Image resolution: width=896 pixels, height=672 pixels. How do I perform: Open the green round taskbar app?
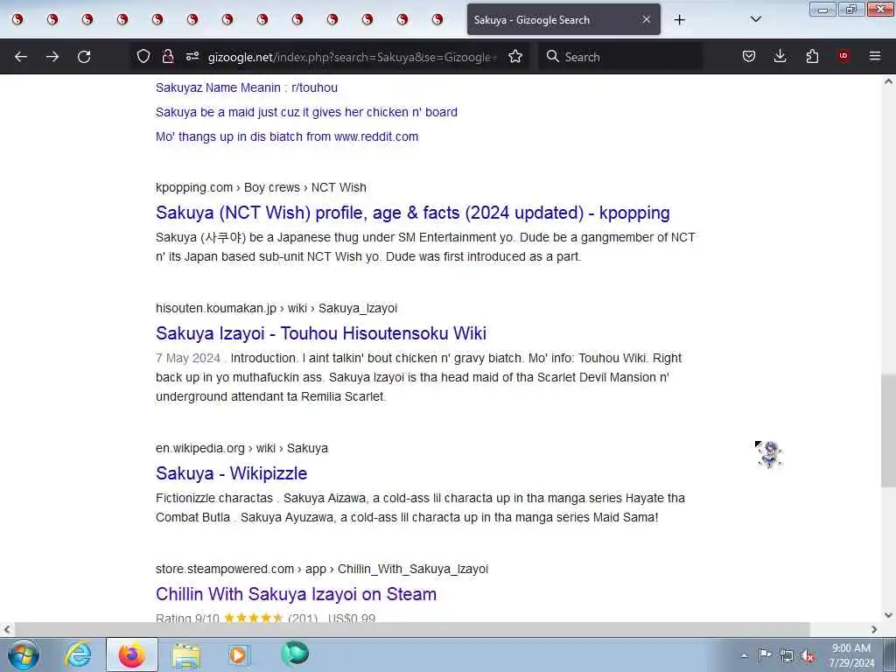tap(295, 654)
